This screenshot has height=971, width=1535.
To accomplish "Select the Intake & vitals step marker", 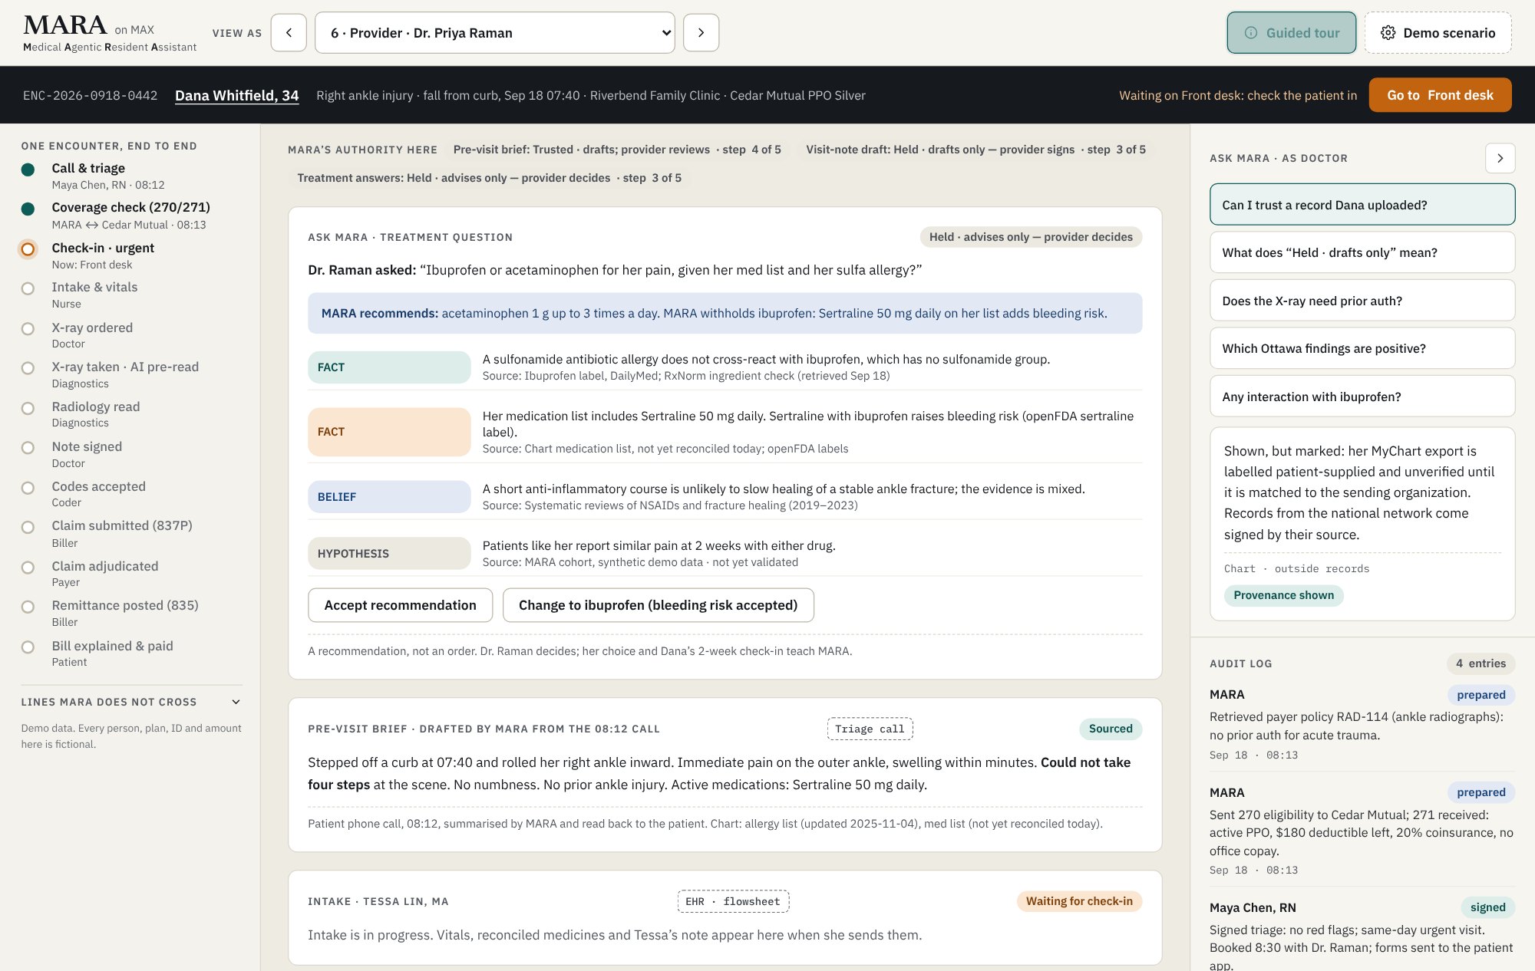I will 28,288.
